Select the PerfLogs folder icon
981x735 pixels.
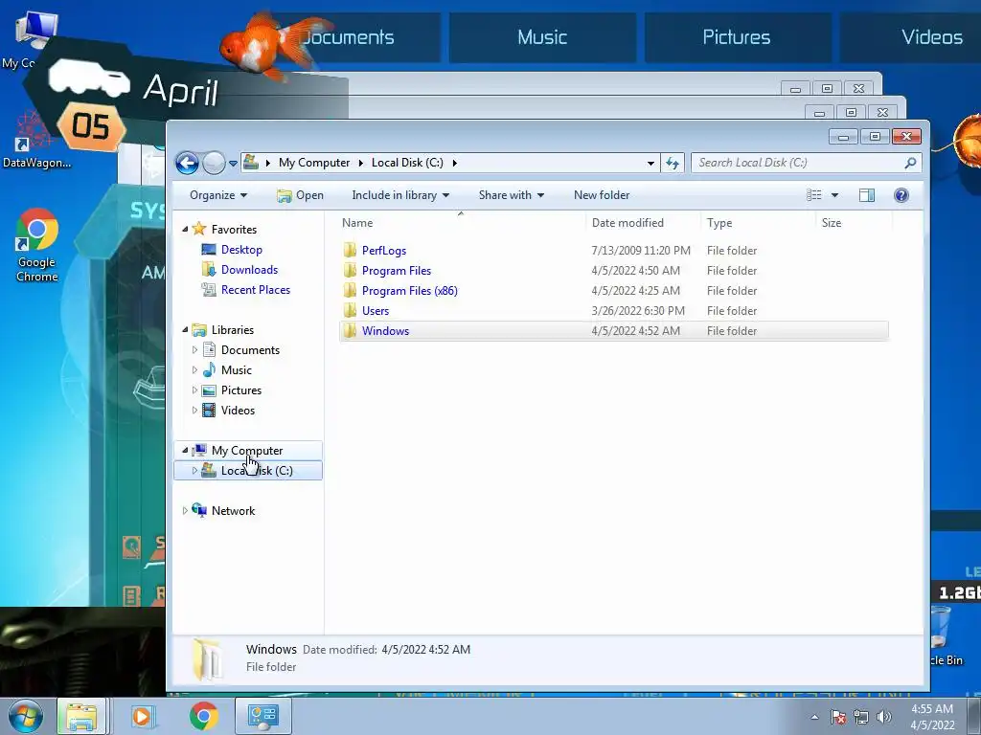pyautogui.click(x=351, y=250)
